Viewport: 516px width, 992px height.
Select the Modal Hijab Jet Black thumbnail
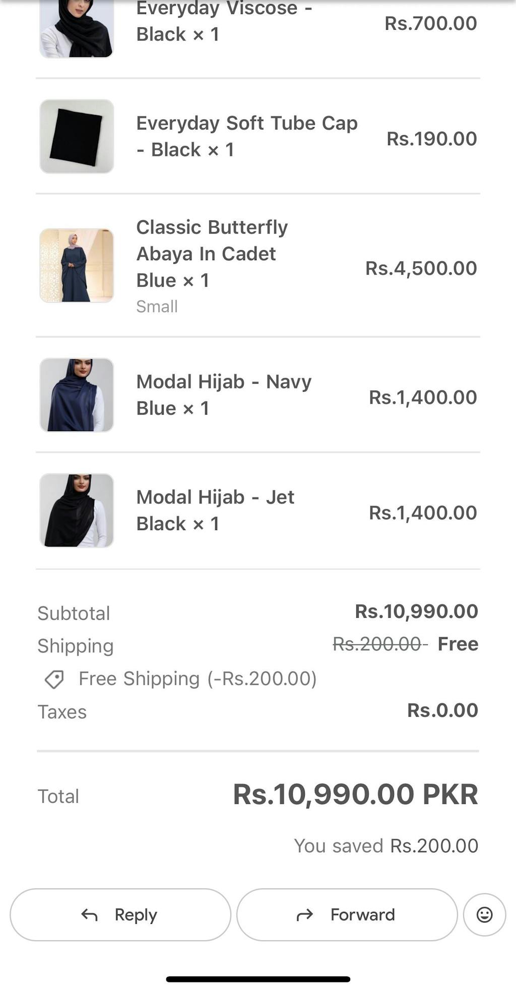[77, 510]
